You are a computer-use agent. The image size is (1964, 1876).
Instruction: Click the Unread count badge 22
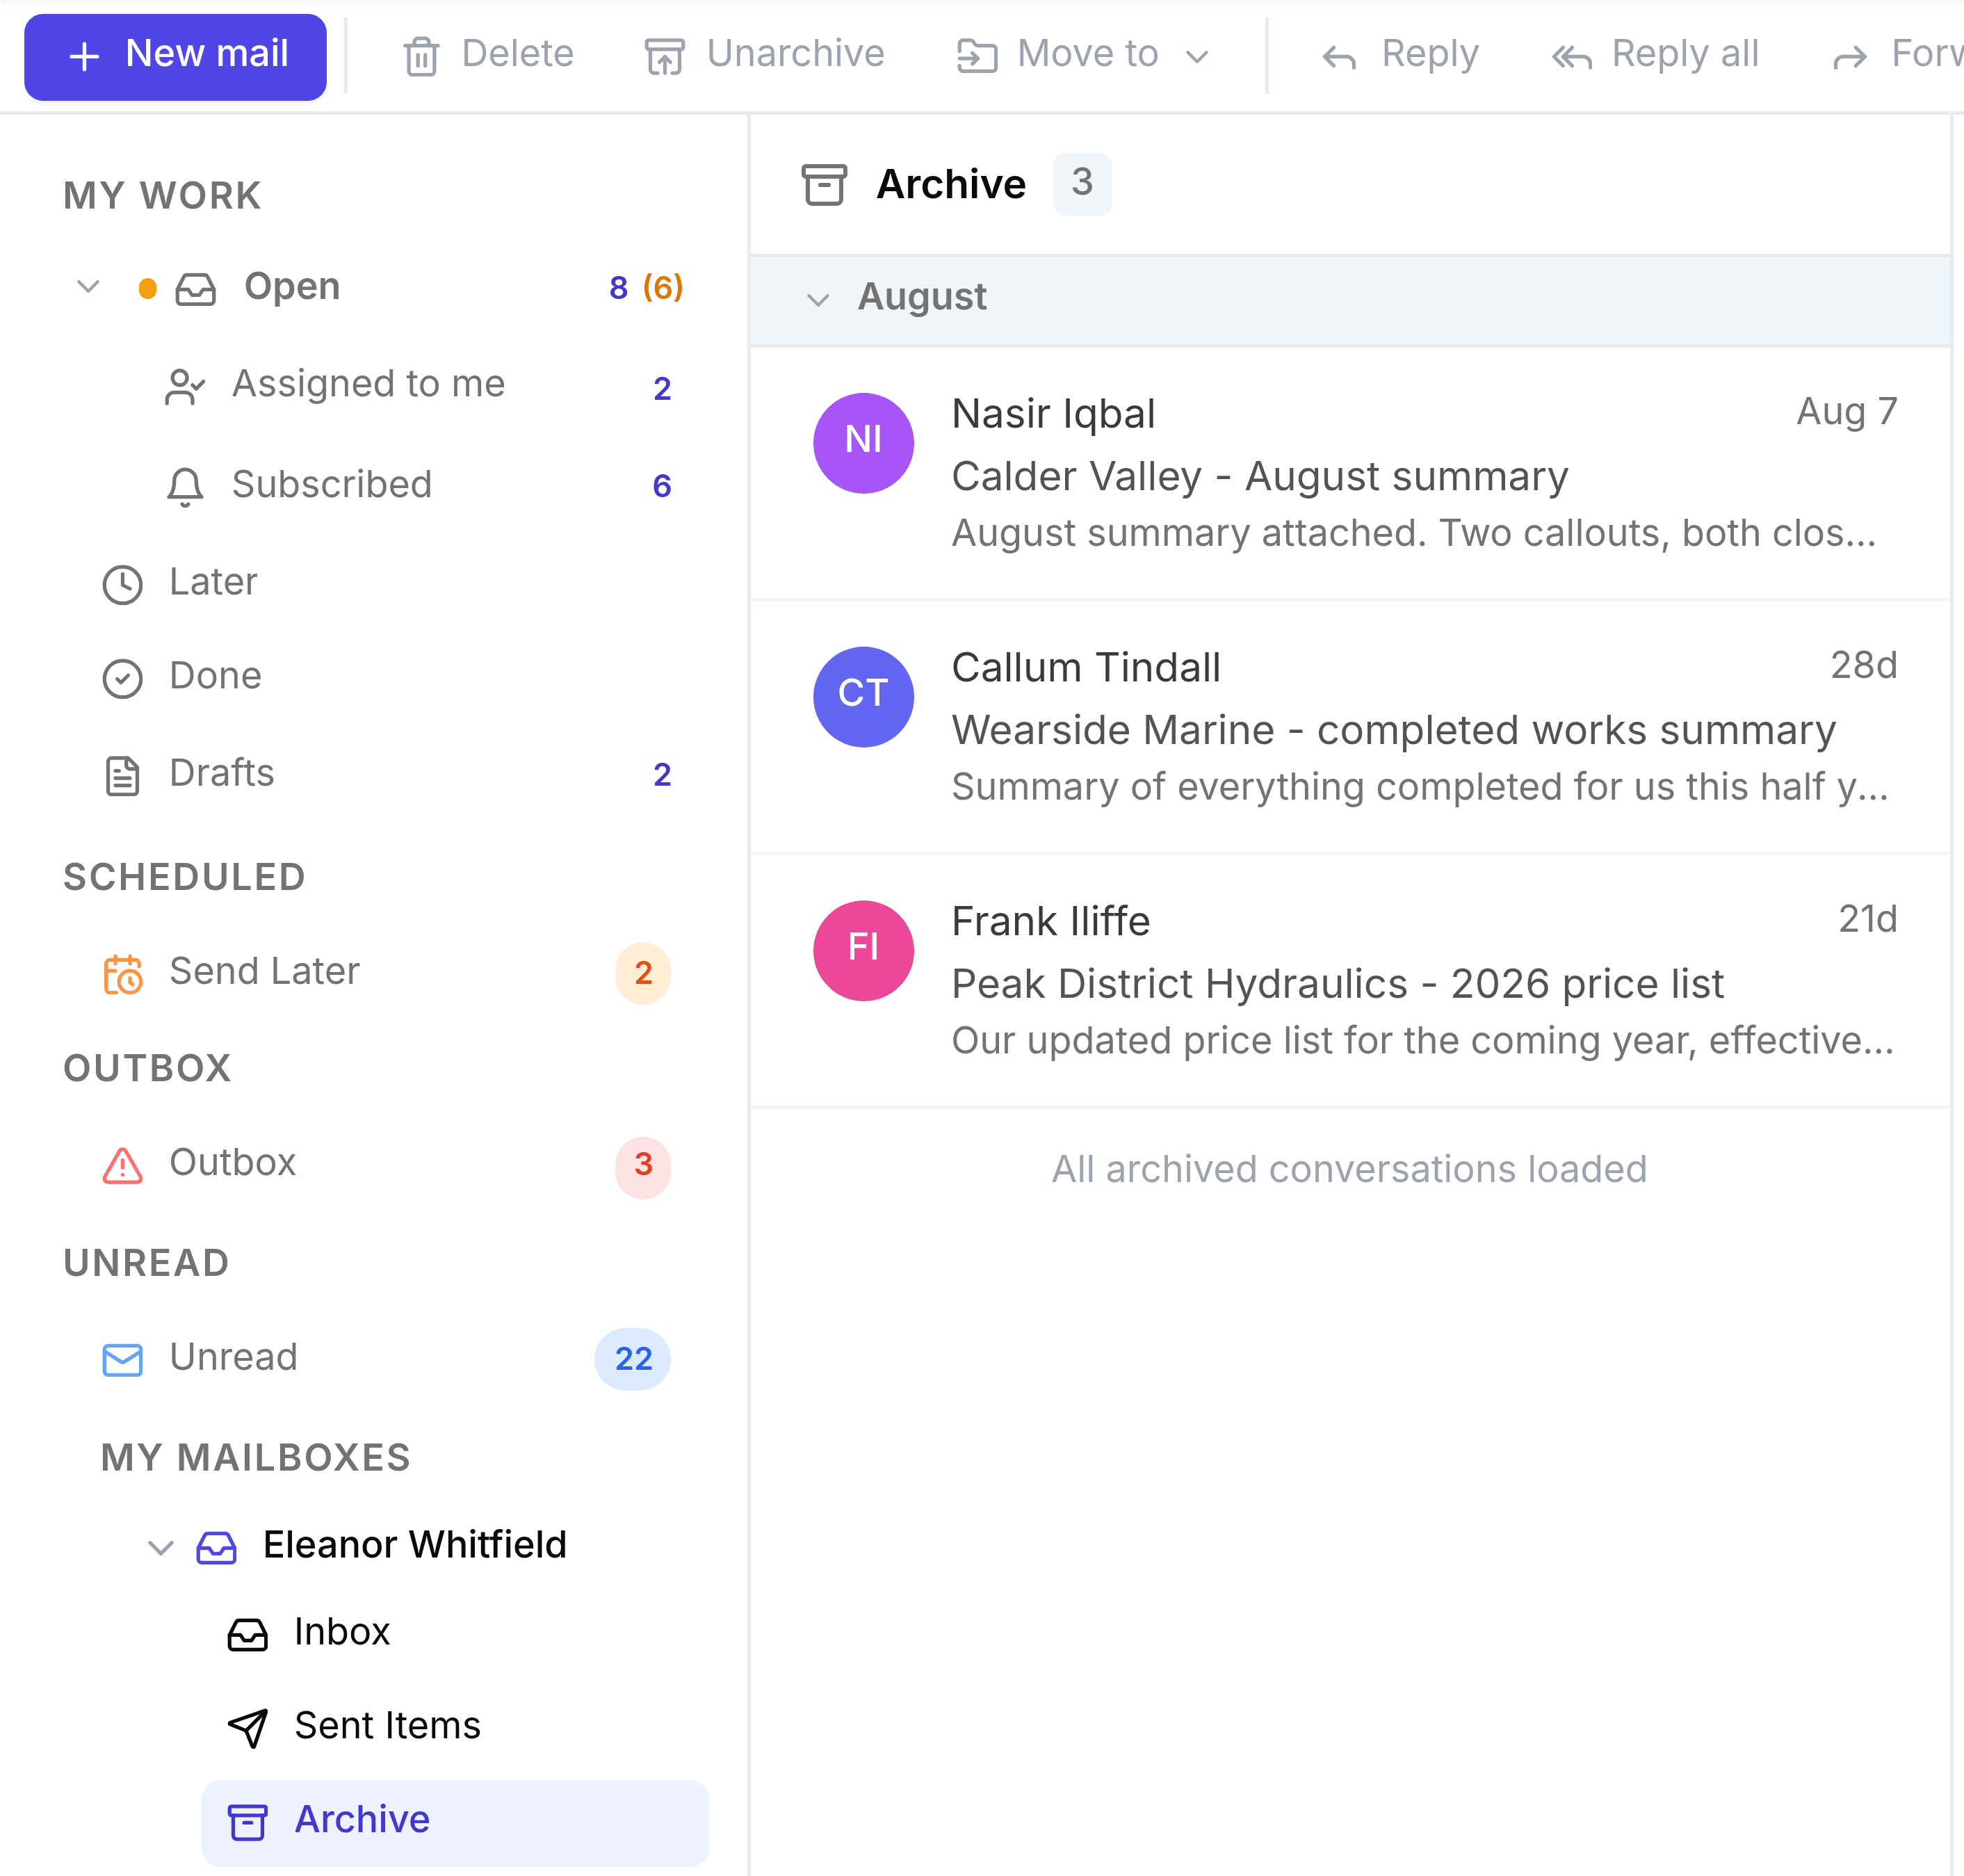click(x=633, y=1359)
